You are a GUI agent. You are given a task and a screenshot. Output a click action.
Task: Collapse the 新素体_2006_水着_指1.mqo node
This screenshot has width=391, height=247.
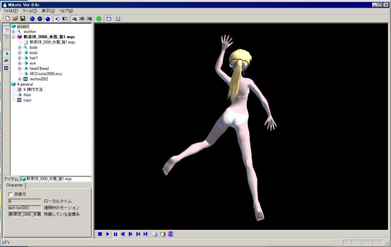tap(13, 37)
